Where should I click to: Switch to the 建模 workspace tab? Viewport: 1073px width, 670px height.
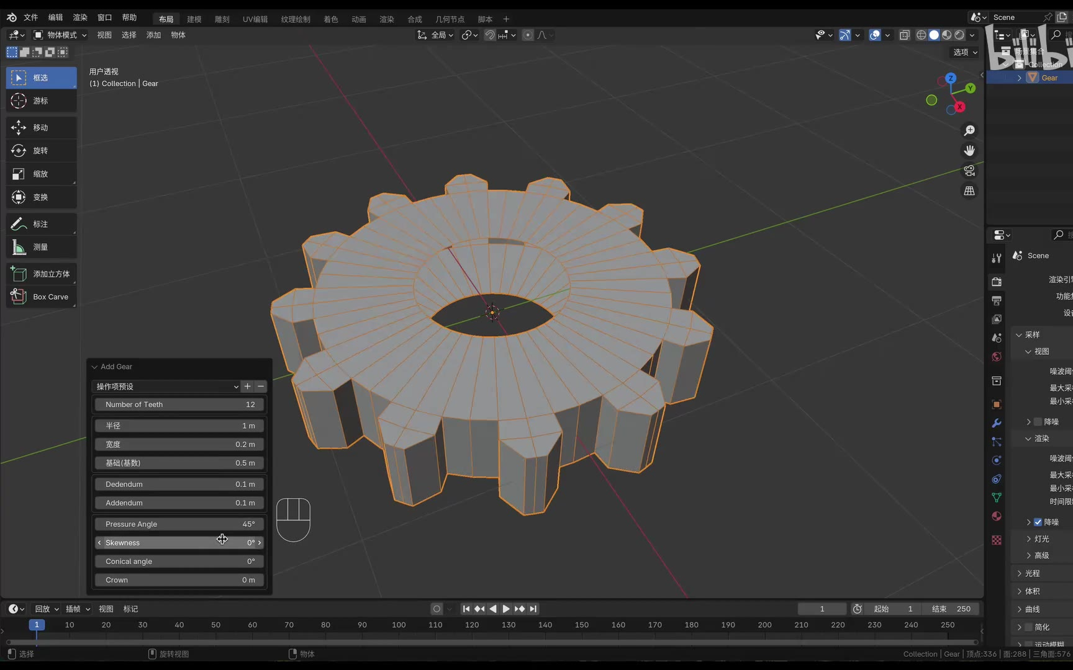coord(194,19)
